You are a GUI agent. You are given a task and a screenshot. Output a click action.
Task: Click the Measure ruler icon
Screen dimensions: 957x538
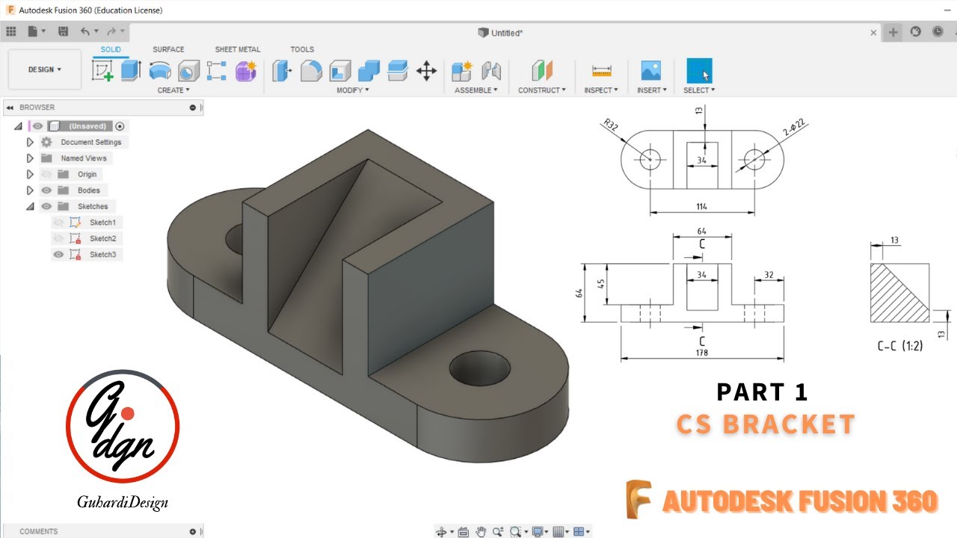point(601,71)
